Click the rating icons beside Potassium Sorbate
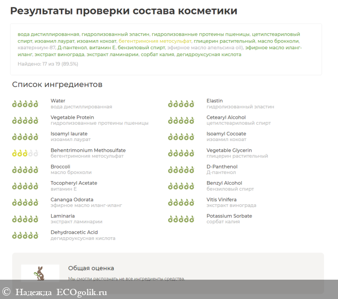The image size is (338, 299). pyautogui.click(x=181, y=219)
